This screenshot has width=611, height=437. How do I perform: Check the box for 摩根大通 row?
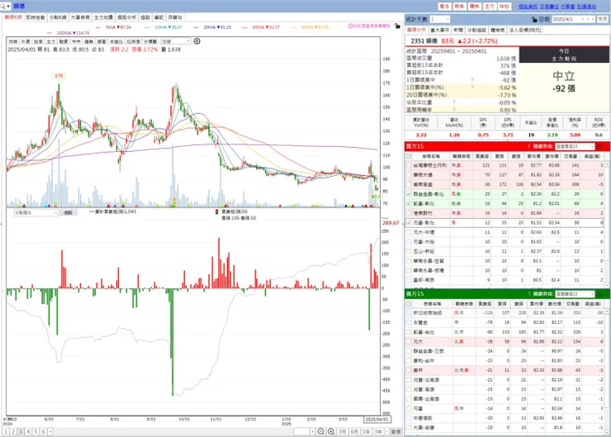408,174
